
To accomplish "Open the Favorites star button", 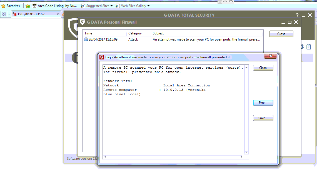I will [11, 6].
